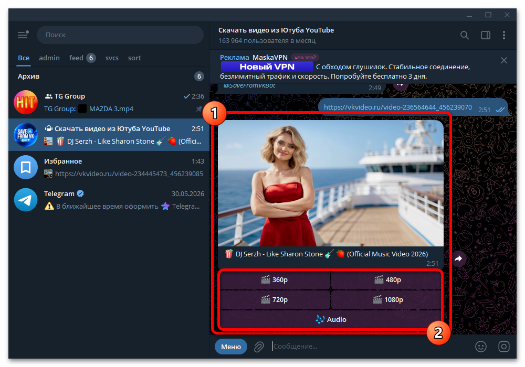Click the archive unread counter badge 6
525x367 pixels.
(x=199, y=76)
